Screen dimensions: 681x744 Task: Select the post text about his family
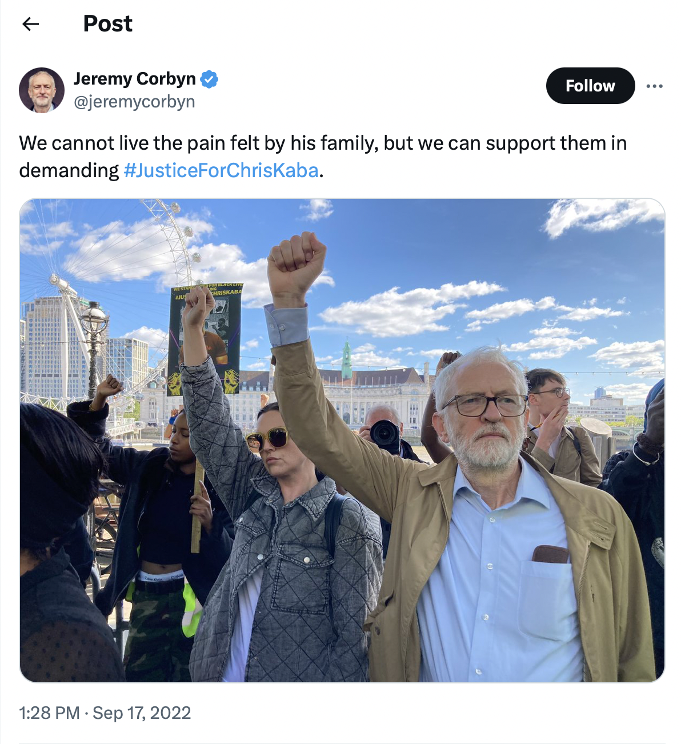(323, 157)
